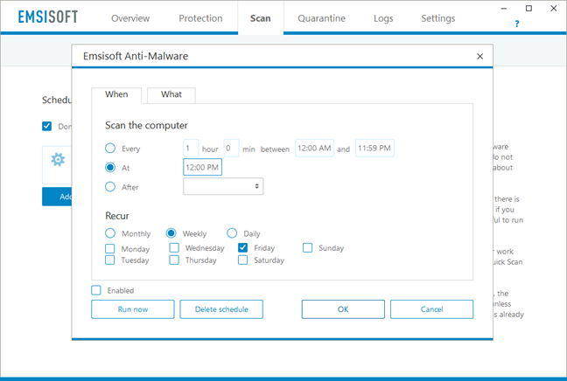Viewport: 567px width, 381px height.
Task: Open the Scan section
Action: coord(261,18)
